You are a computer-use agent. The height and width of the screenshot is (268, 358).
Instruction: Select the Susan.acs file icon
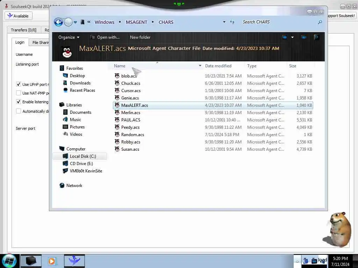(117, 149)
